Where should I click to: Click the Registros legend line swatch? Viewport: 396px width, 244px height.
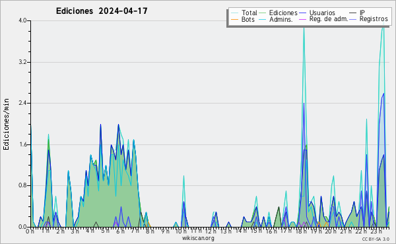(x=353, y=19)
